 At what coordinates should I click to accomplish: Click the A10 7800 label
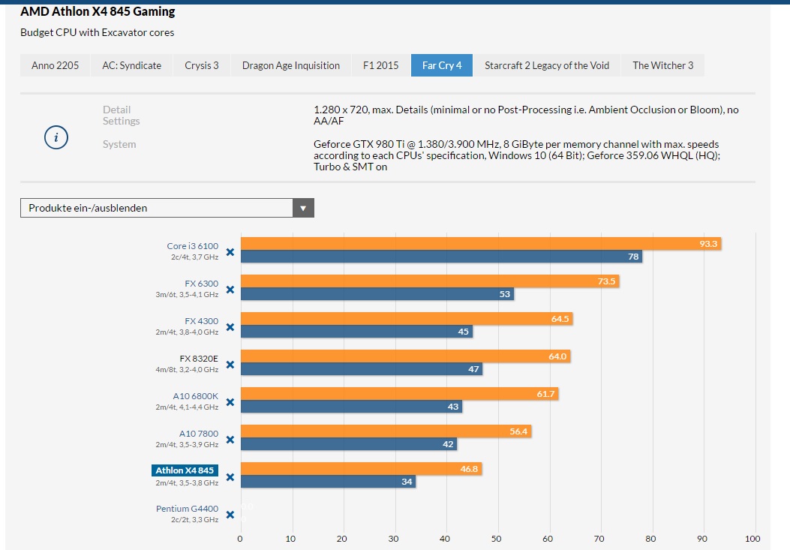(199, 434)
